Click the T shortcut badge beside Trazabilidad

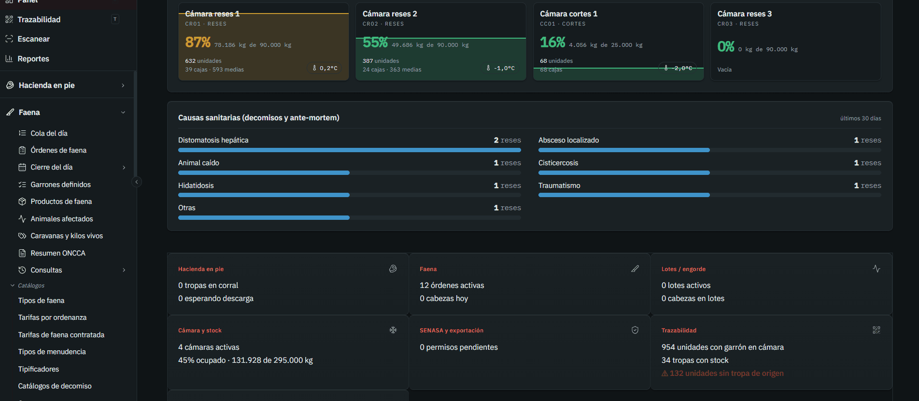pyautogui.click(x=115, y=19)
